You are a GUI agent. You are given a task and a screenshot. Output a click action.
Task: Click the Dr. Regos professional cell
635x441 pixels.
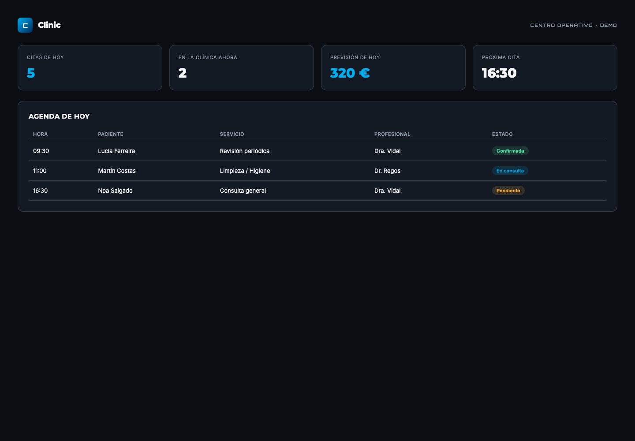click(388, 171)
